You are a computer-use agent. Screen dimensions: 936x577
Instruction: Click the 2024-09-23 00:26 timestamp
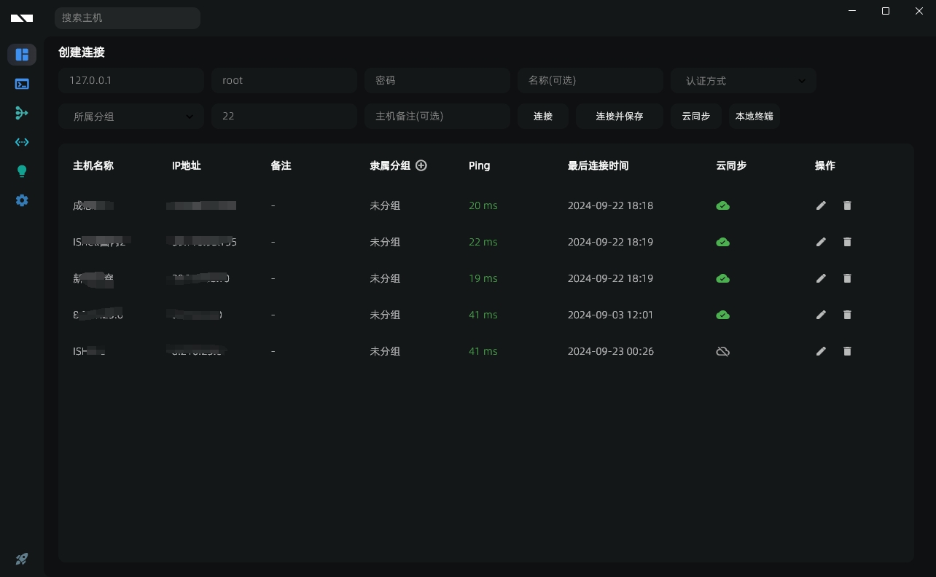611,351
